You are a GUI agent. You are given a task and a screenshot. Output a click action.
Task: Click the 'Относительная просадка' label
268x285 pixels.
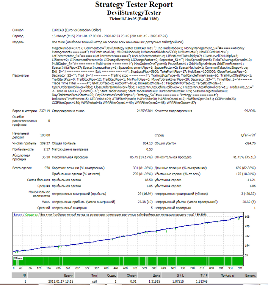(x=173, y=157)
